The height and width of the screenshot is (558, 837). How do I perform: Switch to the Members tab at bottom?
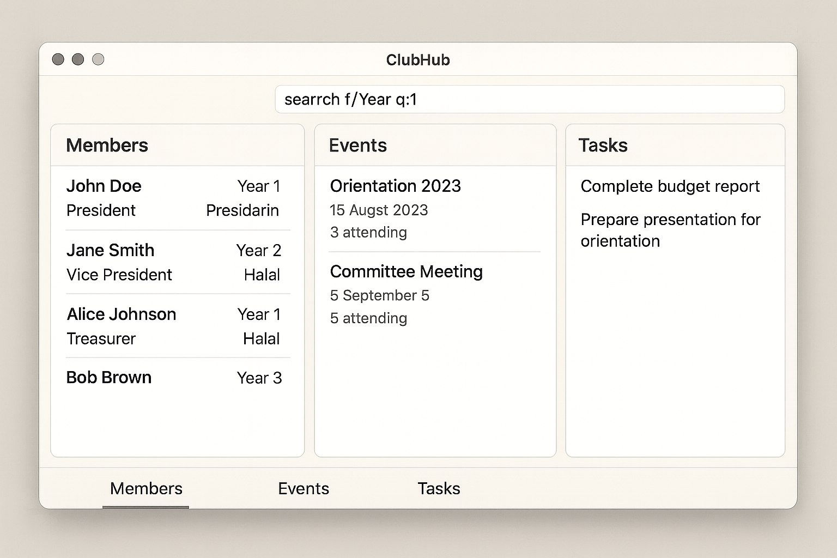click(146, 488)
